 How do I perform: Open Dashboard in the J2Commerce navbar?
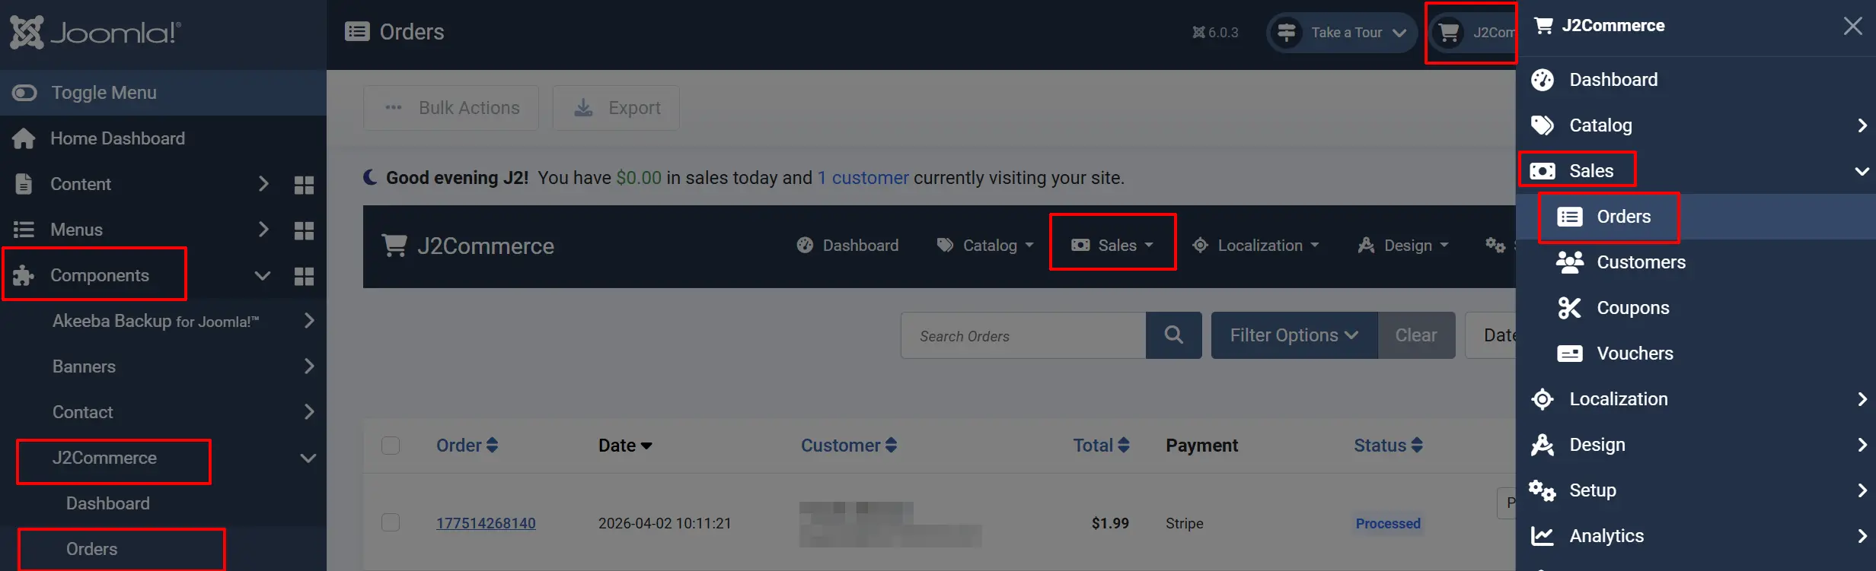click(847, 246)
